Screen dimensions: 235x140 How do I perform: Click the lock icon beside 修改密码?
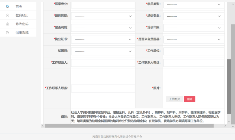(x=8, y=24)
